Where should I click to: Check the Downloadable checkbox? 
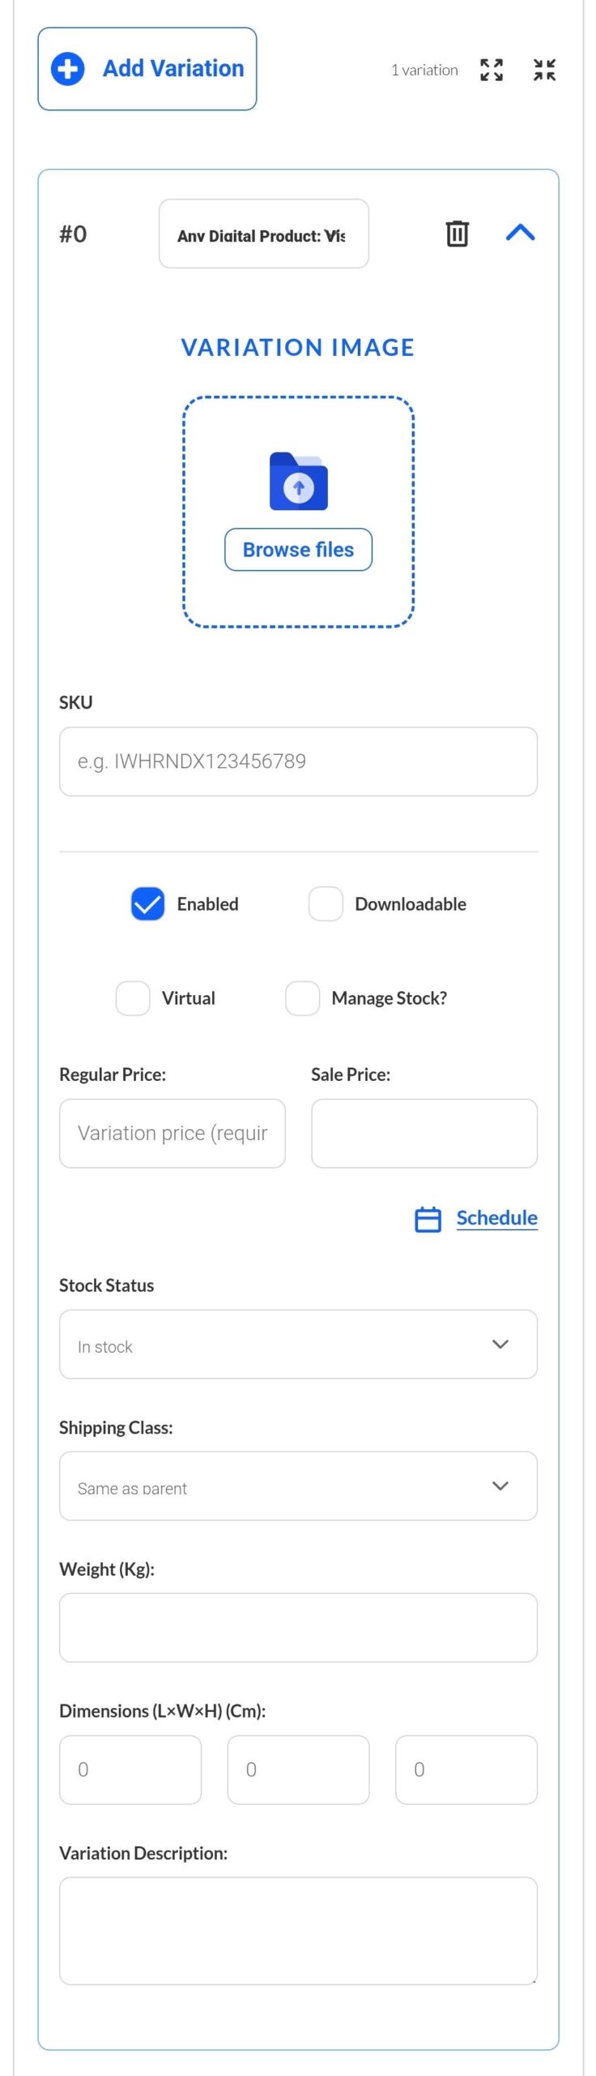click(326, 904)
